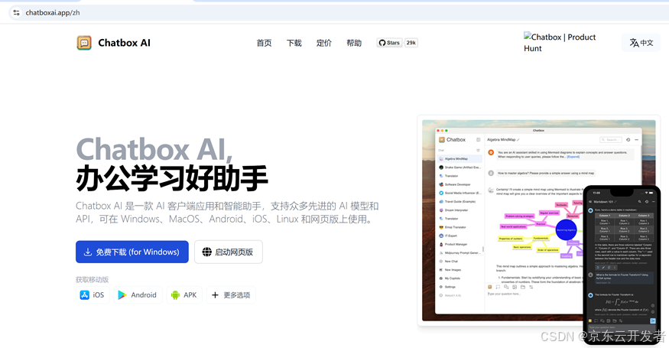This screenshot has height=348, width=669.
Task: Open the 中文 language selector
Action: pos(641,43)
